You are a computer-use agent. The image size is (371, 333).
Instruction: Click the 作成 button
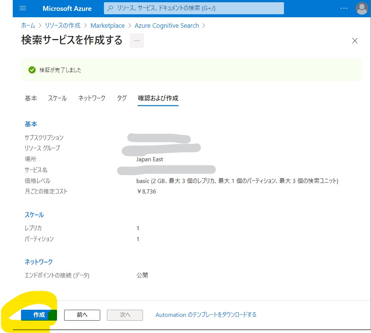(x=39, y=315)
